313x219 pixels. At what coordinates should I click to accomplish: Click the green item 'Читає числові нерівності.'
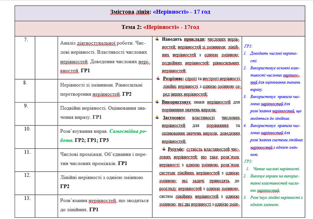coord(276,169)
